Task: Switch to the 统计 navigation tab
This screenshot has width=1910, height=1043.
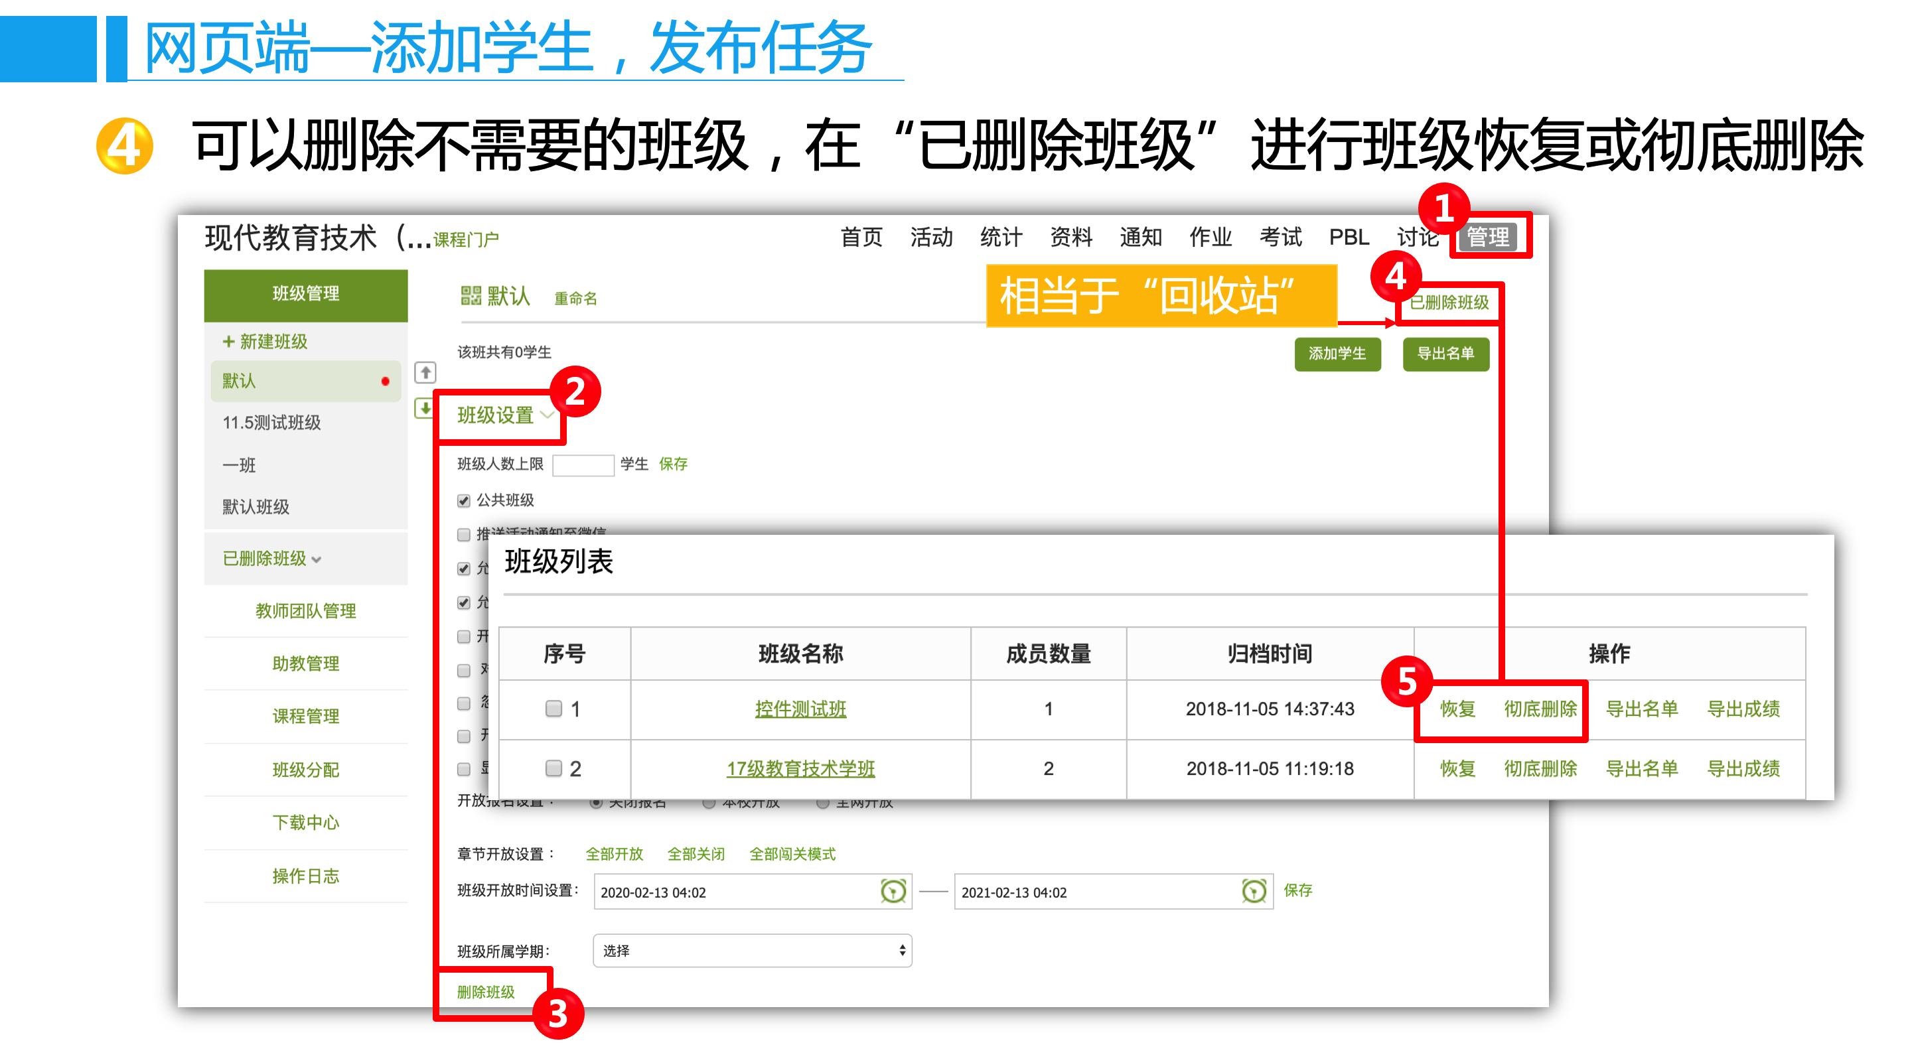Action: tap(1000, 238)
